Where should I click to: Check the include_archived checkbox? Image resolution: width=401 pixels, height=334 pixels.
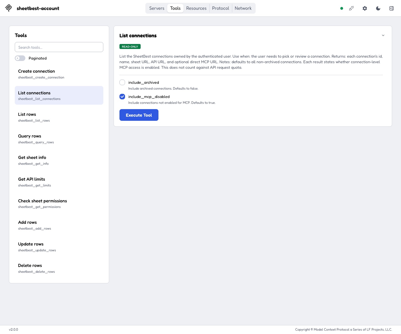[x=122, y=82]
